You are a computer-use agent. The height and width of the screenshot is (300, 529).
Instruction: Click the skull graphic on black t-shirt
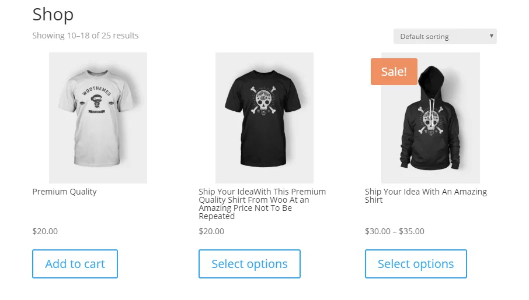(263, 100)
